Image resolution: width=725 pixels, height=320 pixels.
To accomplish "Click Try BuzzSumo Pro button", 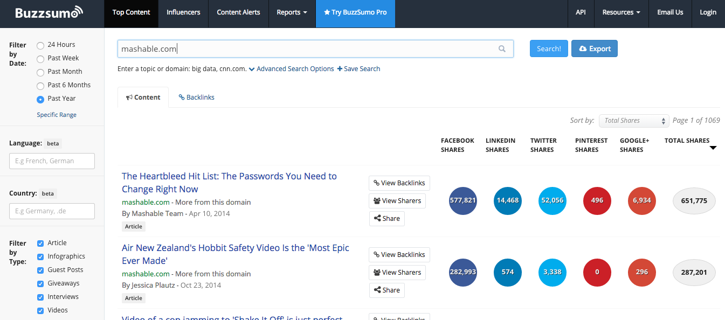I will [x=355, y=12].
